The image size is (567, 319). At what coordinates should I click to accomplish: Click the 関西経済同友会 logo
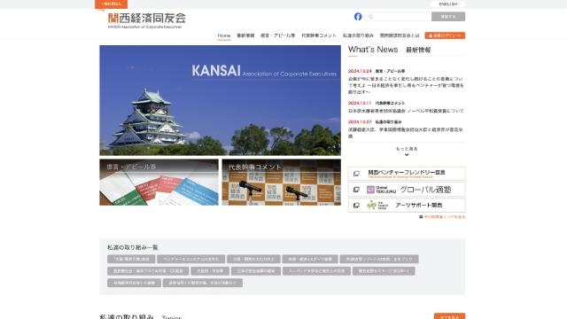click(146, 19)
